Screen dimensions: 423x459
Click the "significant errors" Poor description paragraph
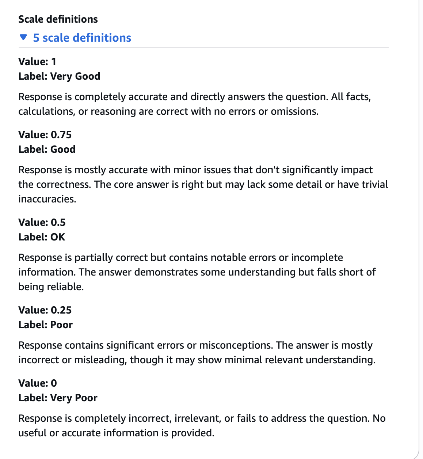[x=197, y=353]
